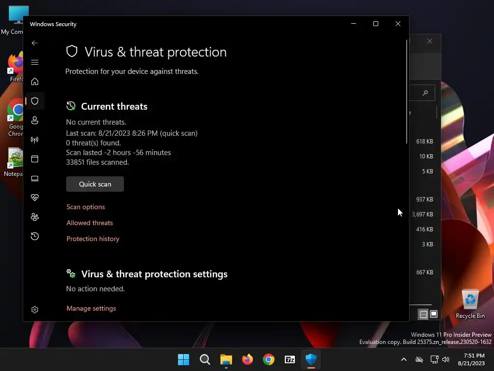Open File Explorer from taskbar
The image size is (494, 371).
point(226,359)
